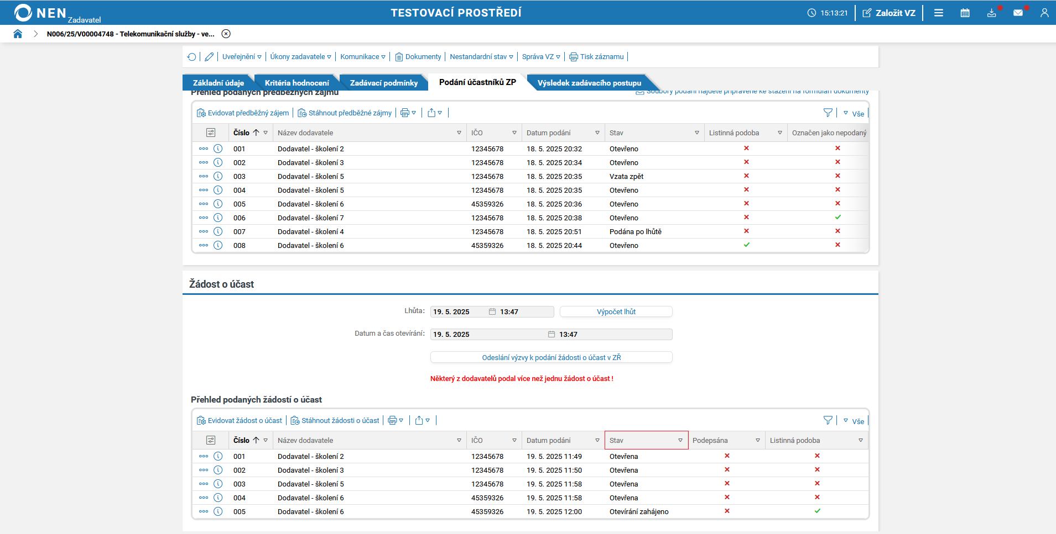The width and height of the screenshot is (1056, 534).
Task: Open print menu in předběžné zájmy toolbar
Action: click(x=408, y=113)
